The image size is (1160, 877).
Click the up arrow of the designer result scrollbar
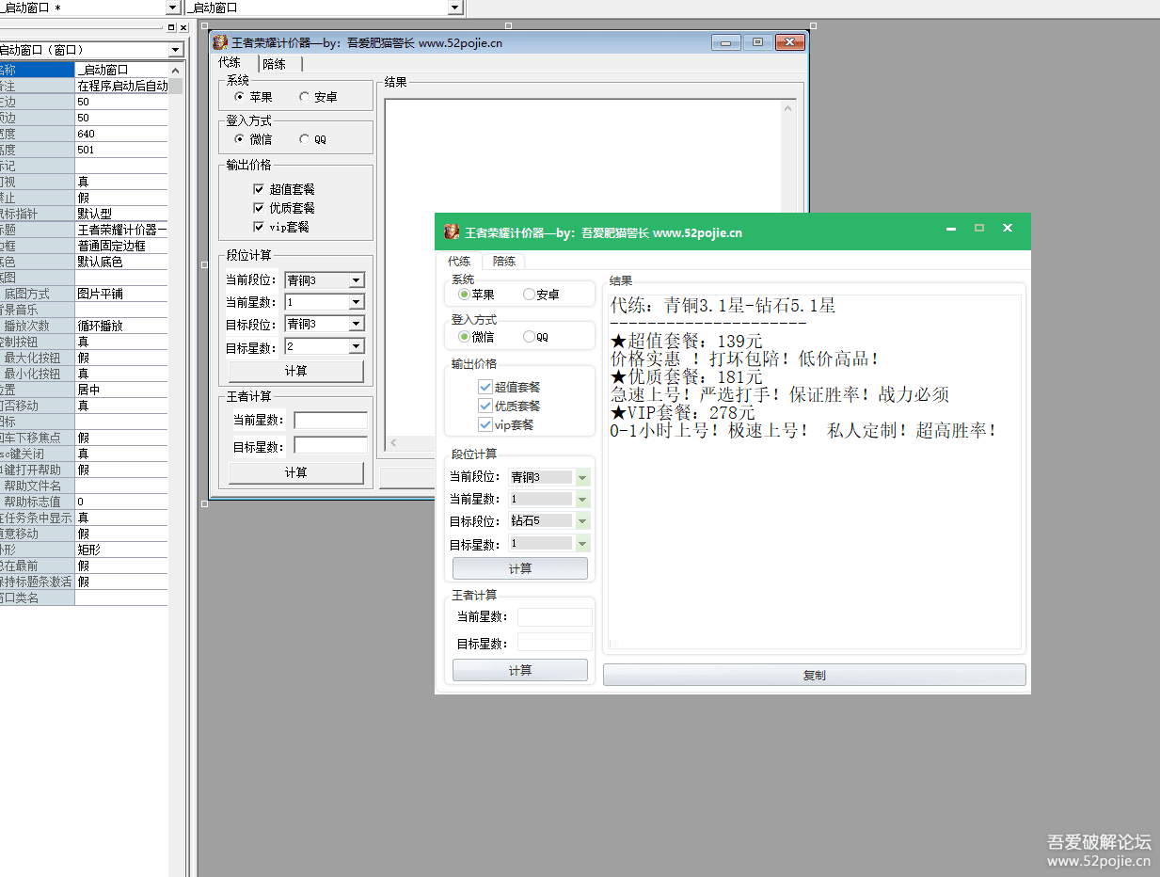coord(789,107)
